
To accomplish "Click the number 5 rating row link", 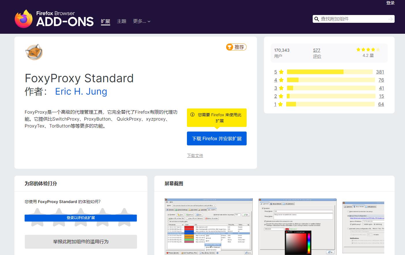I will [x=275, y=72].
